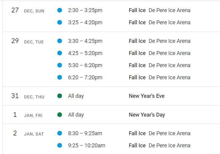Select the 31 Dec Thursday date
Viewport: 220px width, 154px height.
[x=28, y=96]
